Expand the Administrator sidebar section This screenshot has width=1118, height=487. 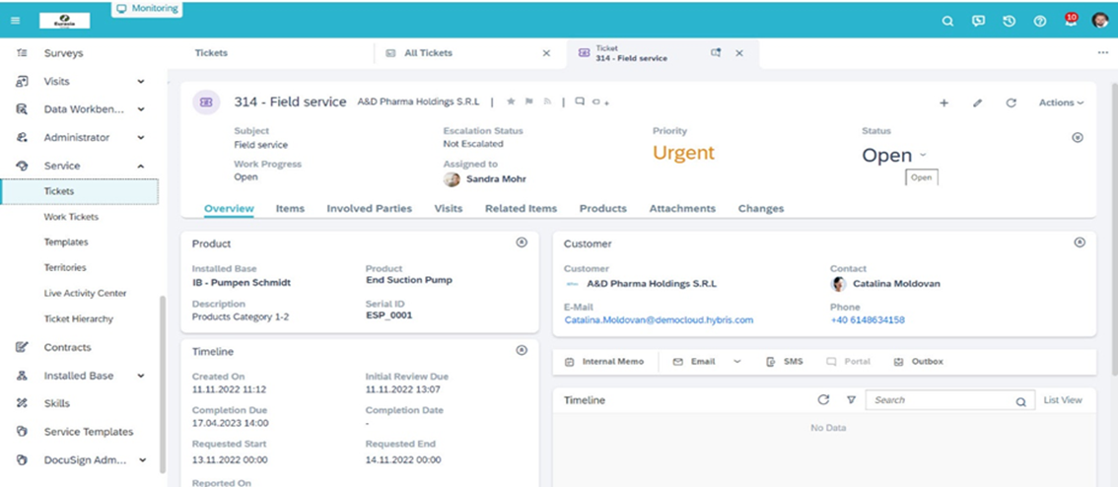point(141,138)
